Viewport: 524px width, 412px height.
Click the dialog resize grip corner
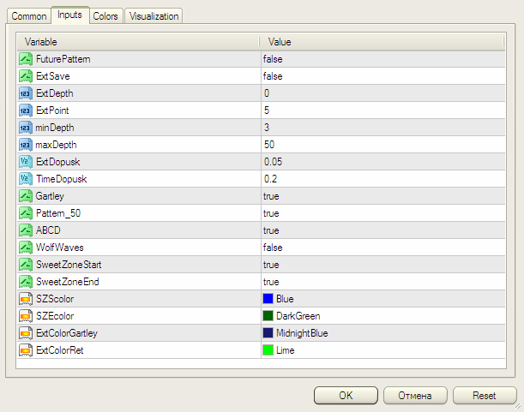pos(518,406)
